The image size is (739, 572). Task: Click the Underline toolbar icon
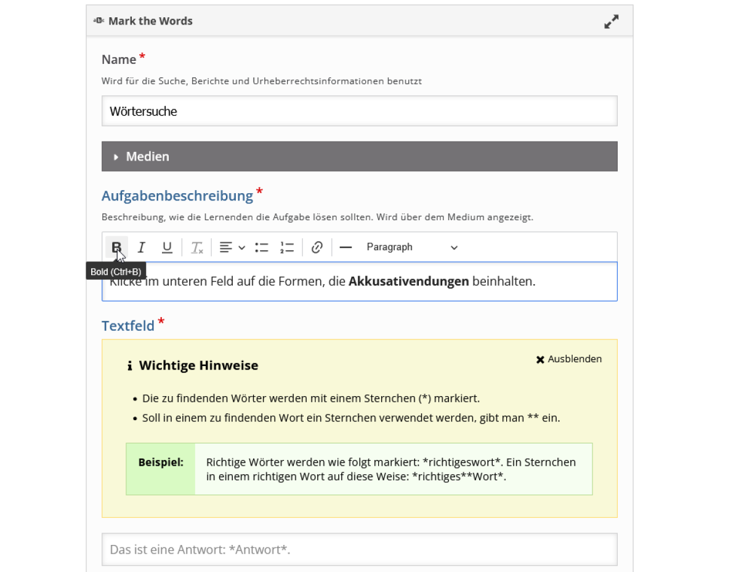click(x=167, y=247)
